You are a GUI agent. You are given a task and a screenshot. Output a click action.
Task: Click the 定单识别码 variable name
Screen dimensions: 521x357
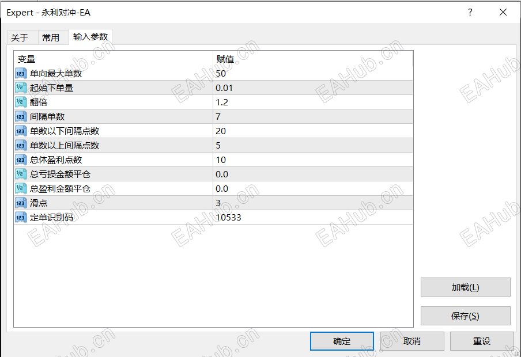coord(51,218)
